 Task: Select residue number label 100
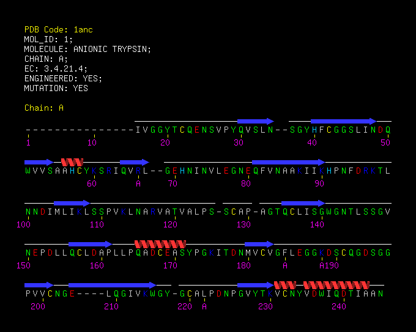point(24,224)
